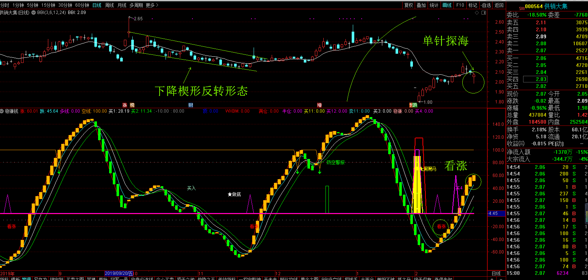Open the 多周期 multi-period view
Viewport: 588px width, 280px height.
point(136,5)
